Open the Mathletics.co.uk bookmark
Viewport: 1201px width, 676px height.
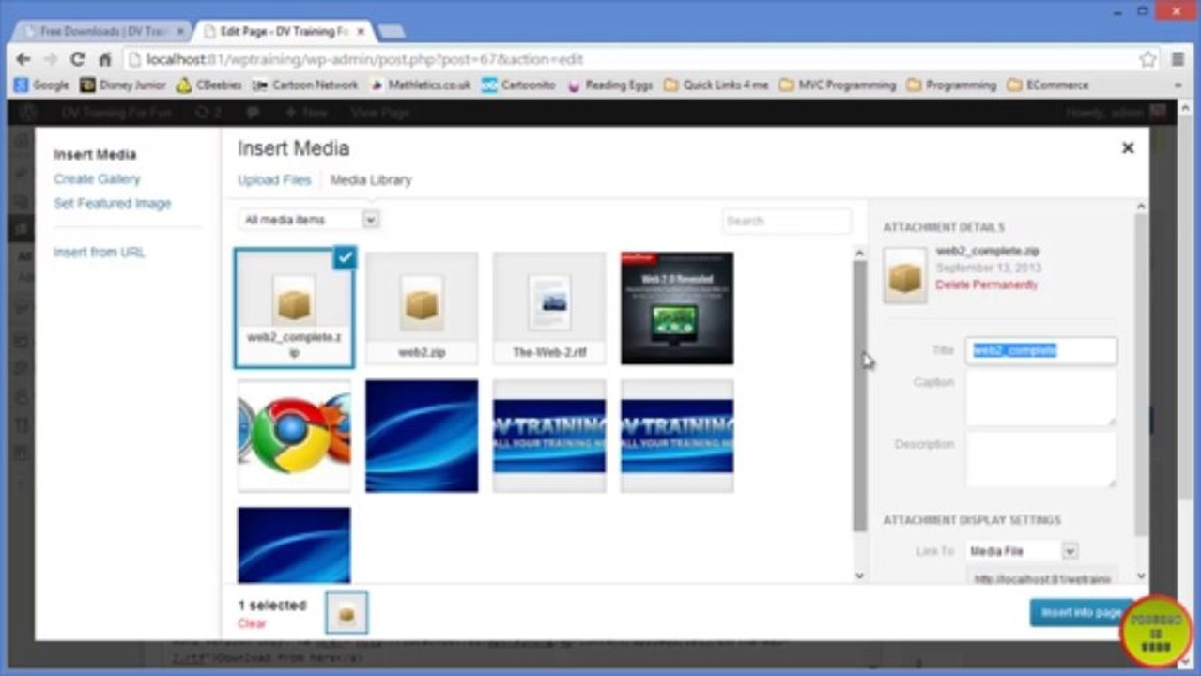pyautogui.click(x=421, y=84)
